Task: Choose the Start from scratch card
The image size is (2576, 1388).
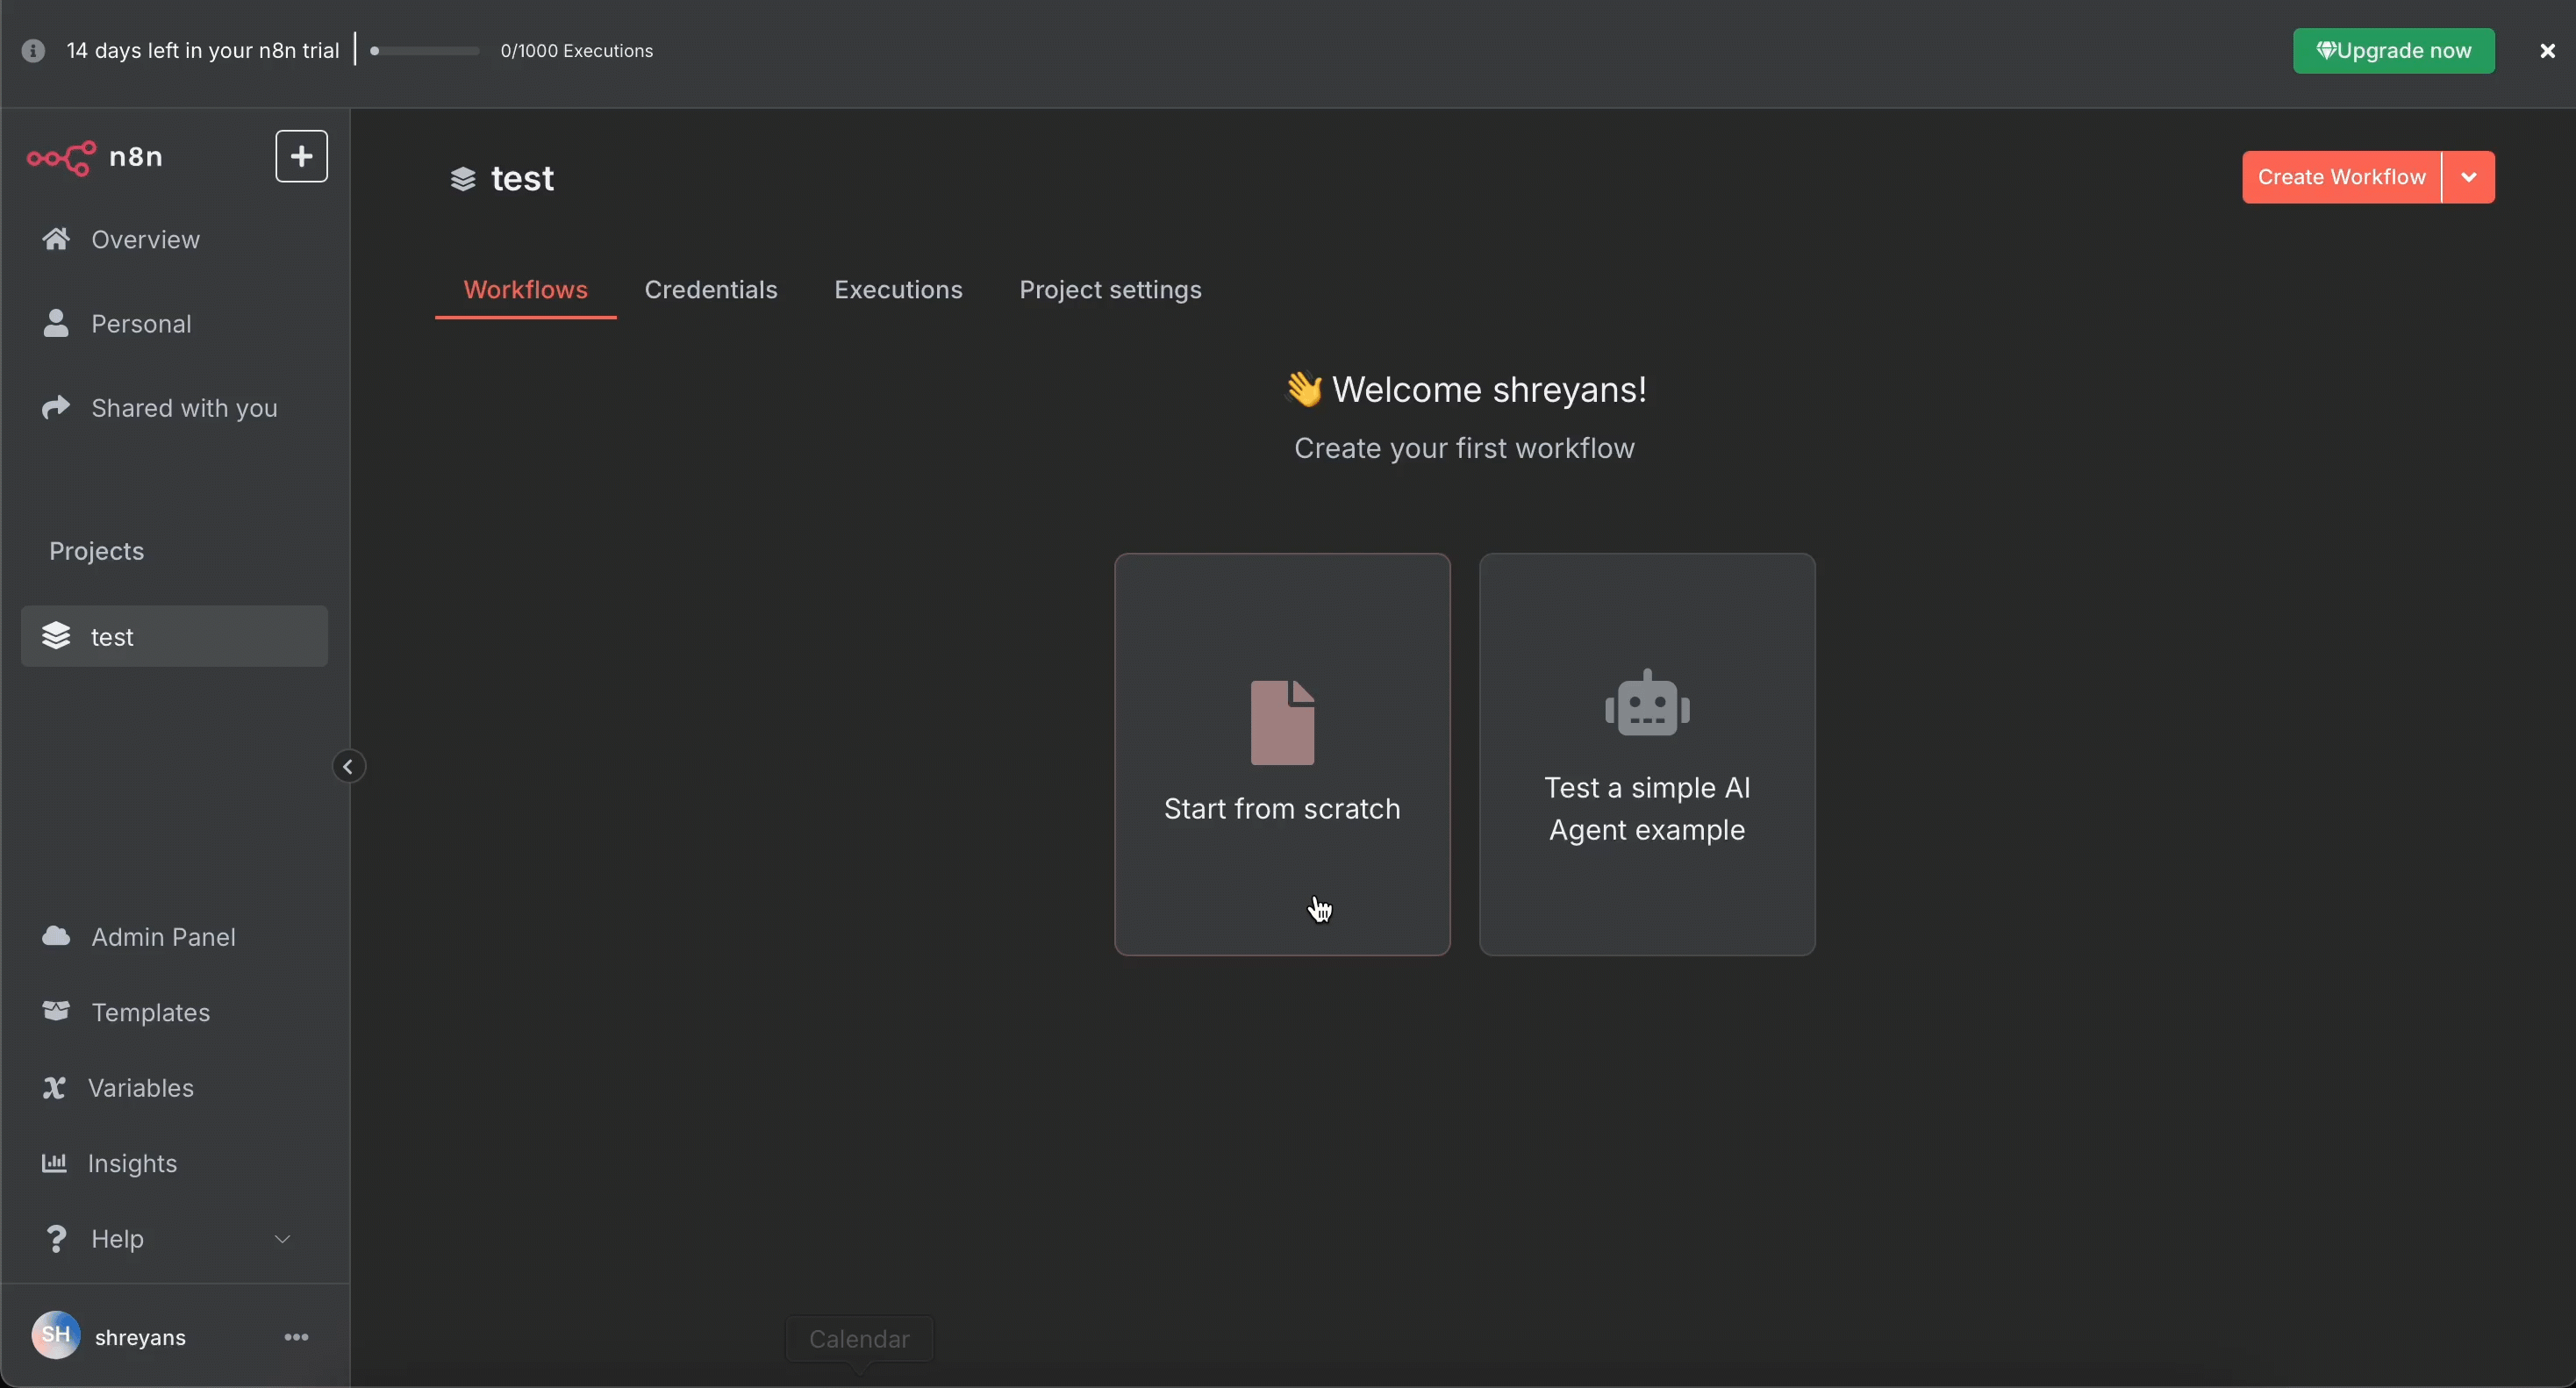Action: 1282,754
